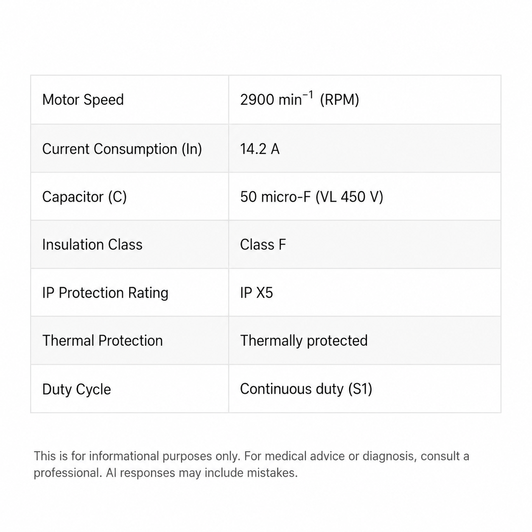
Task: Click the Current Consumption (In) label
Action: [x=122, y=149]
